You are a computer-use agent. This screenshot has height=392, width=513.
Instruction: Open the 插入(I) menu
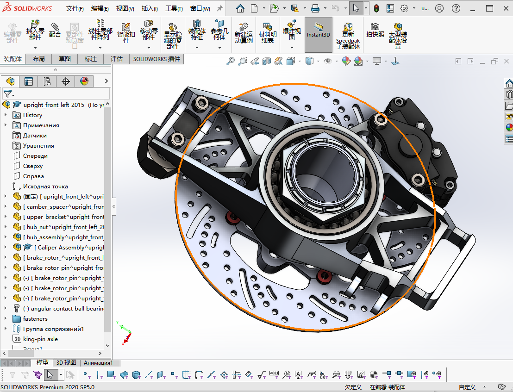pyautogui.click(x=149, y=8)
